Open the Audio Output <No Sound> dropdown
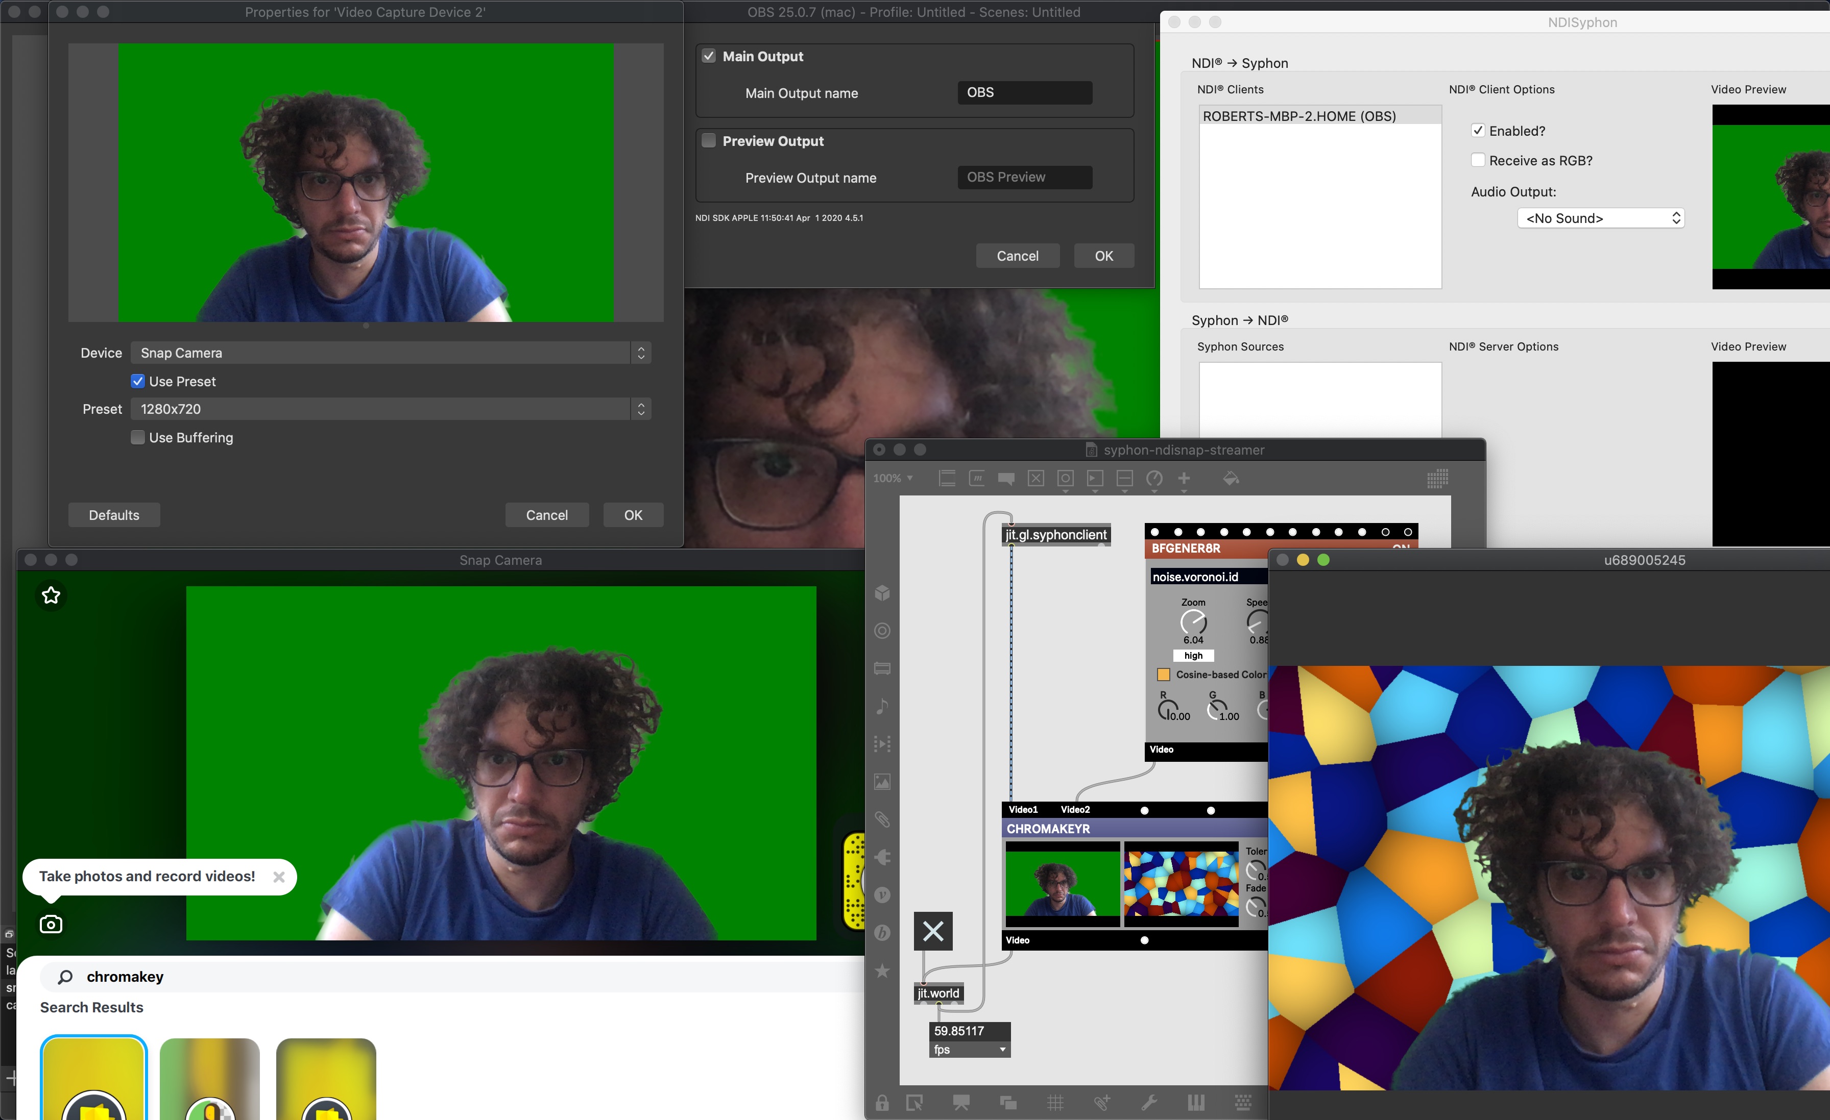1830x1120 pixels. point(1601,218)
